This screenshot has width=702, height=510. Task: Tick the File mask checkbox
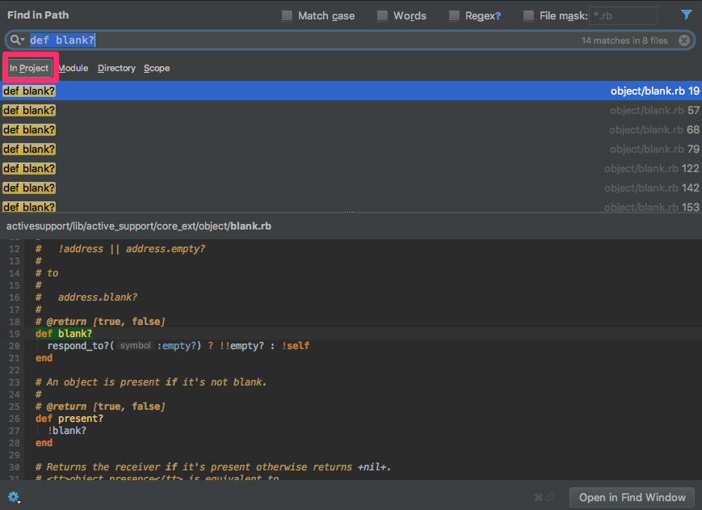point(528,16)
